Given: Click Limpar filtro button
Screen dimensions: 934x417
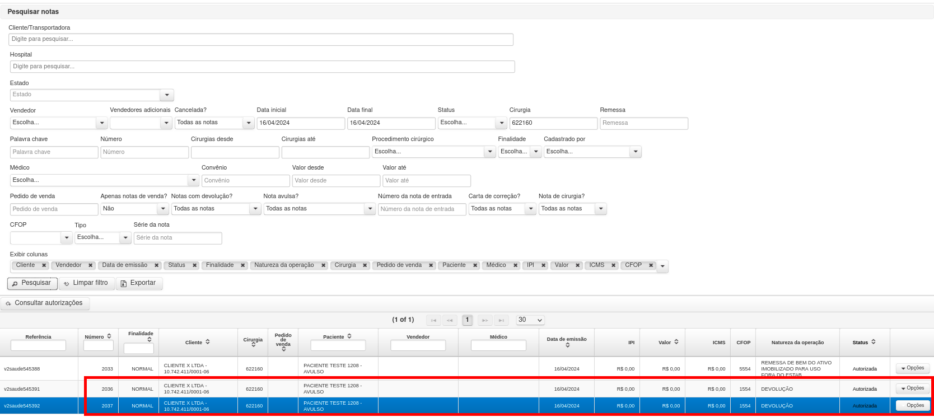Looking at the screenshot, I should pyautogui.click(x=87, y=283).
